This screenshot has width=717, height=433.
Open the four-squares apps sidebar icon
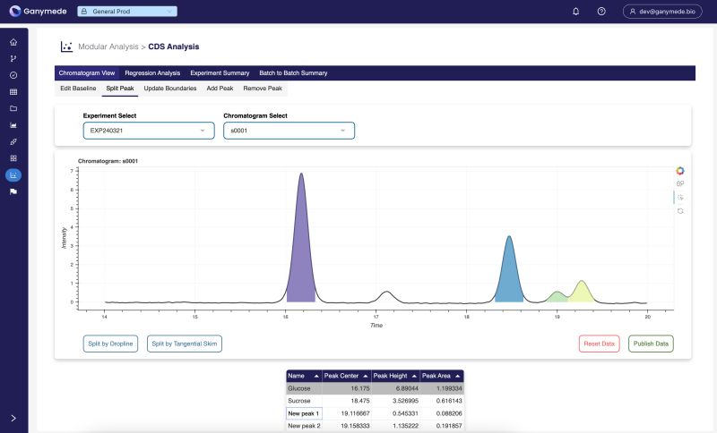click(13, 158)
